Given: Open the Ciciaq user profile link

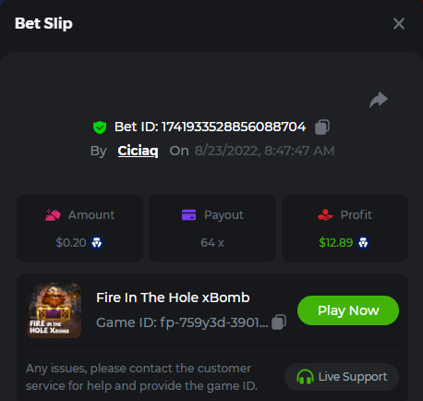Looking at the screenshot, I should (x=138, y=151).
